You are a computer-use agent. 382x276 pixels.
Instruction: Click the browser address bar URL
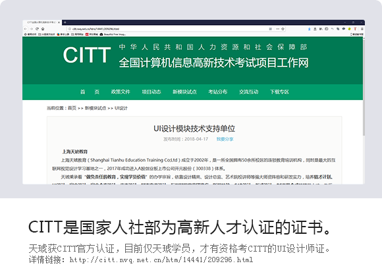95,29
